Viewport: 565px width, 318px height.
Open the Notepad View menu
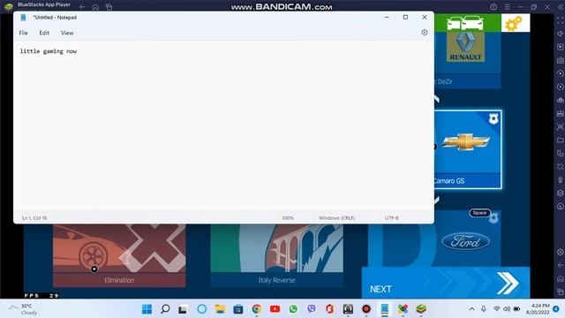[67, 33]
